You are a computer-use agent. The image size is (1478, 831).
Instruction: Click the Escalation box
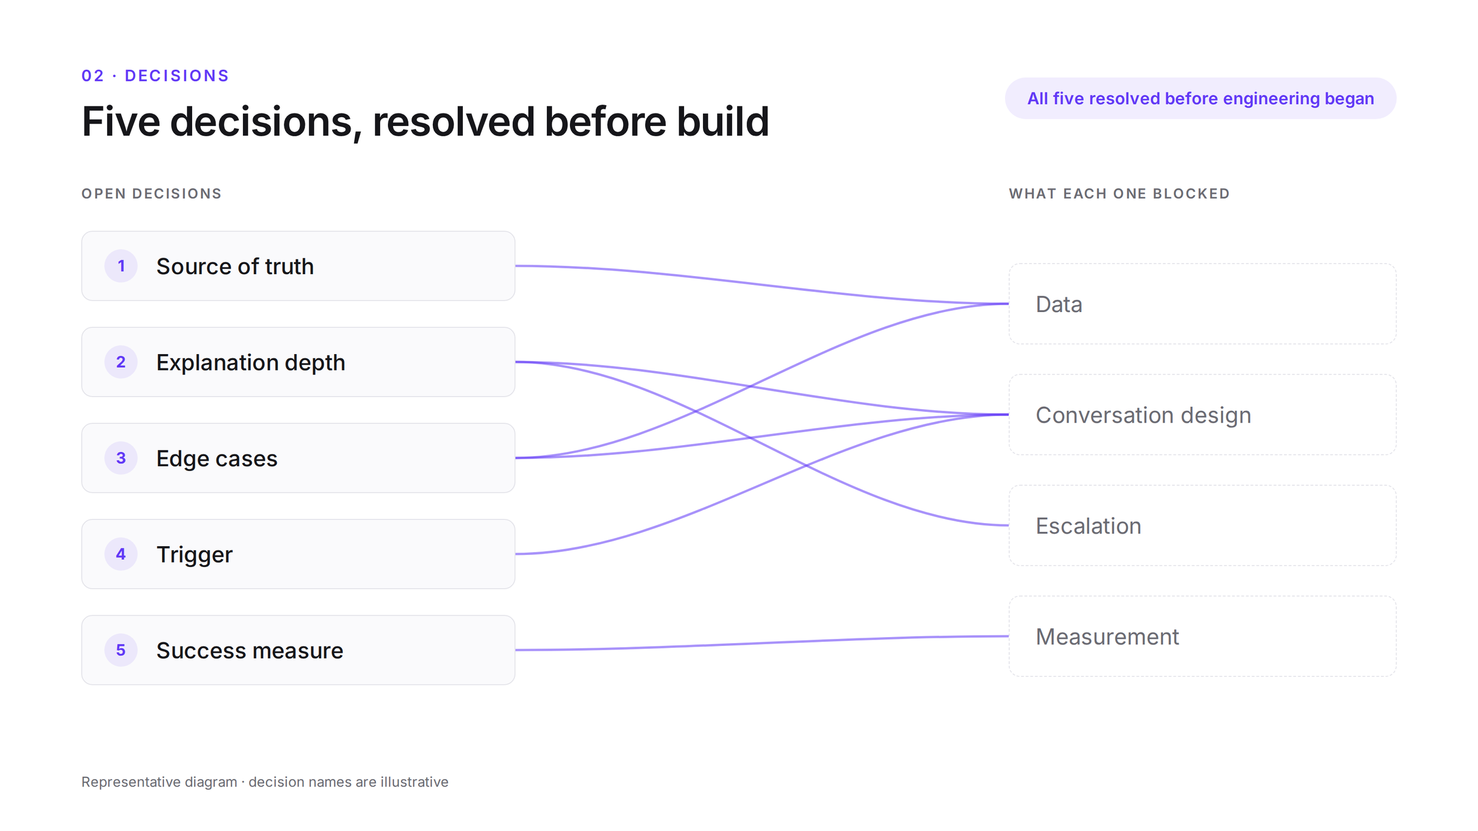pos(1203,525)
